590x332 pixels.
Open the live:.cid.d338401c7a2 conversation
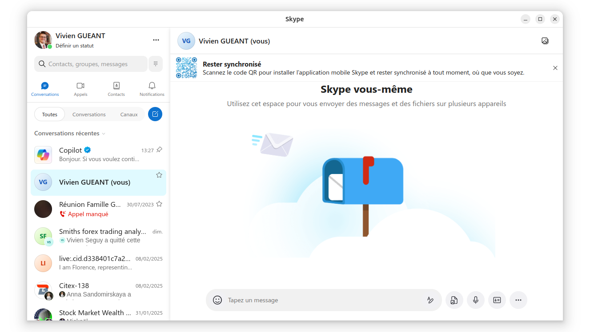[98, 263]
